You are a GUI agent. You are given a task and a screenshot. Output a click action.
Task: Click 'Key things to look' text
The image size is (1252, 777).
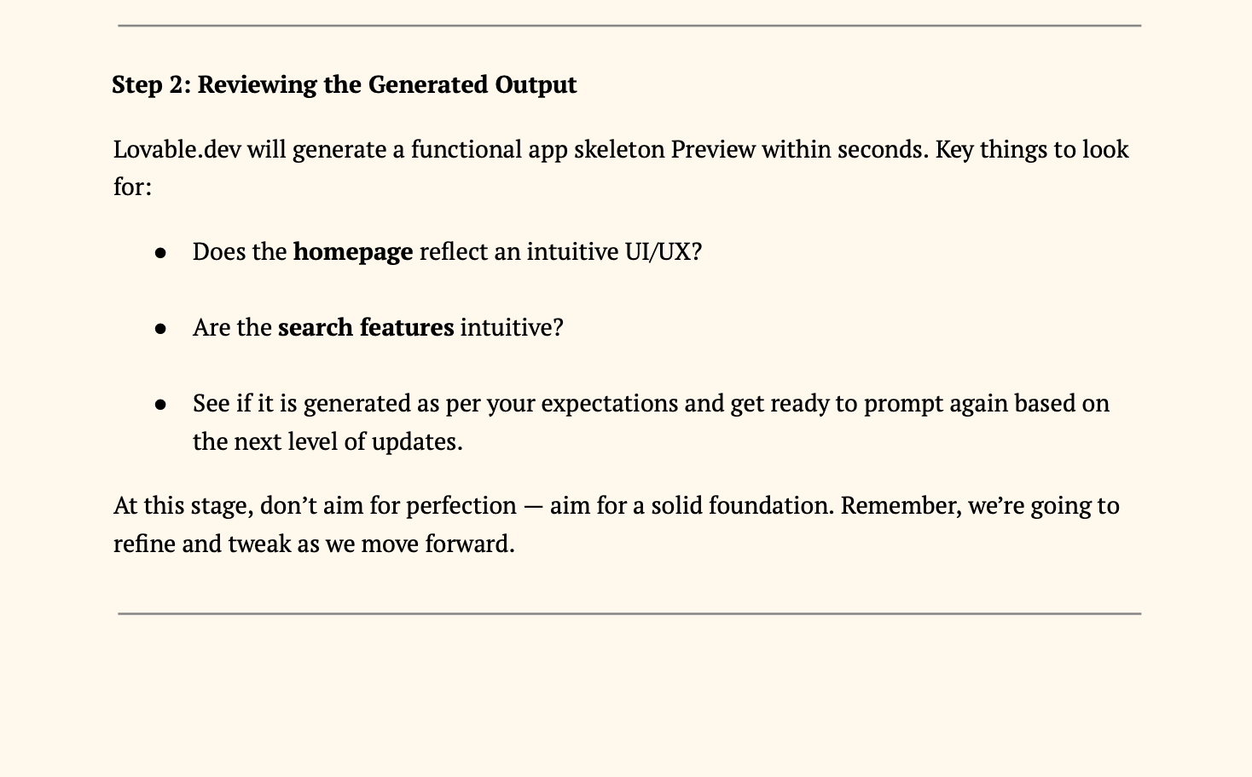pyautogui.click(x=1032, y=150)
